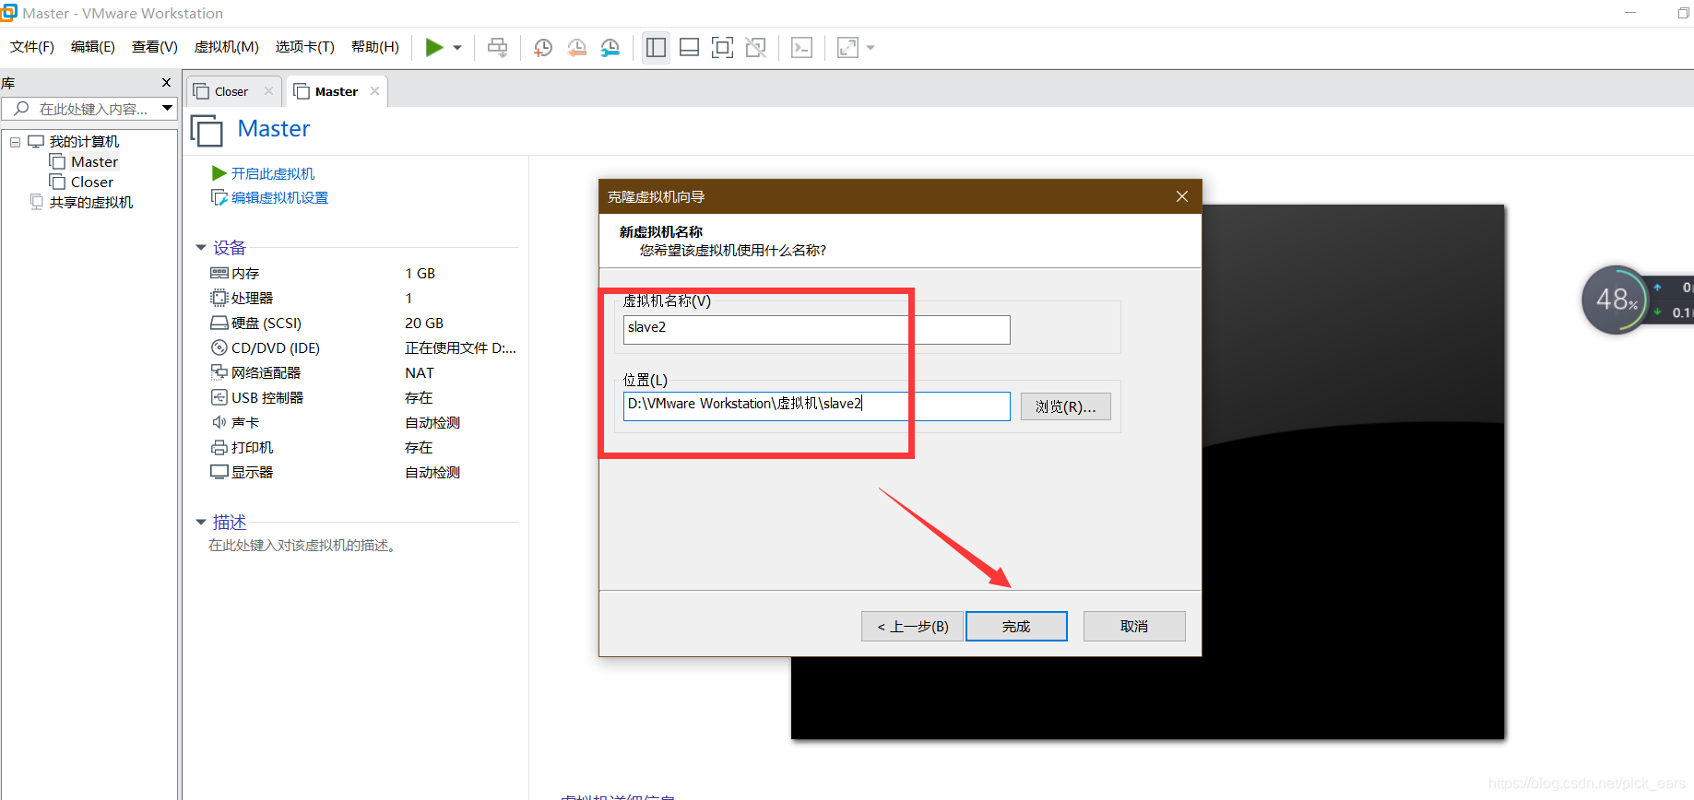Open the console view icon
Screen dimensions: 1694x800
point(801,48)
